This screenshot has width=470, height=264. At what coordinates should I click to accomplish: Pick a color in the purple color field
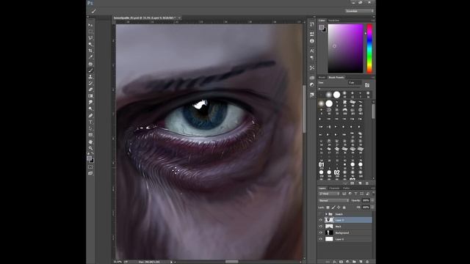pyautogui.click(x=345, y=48)
